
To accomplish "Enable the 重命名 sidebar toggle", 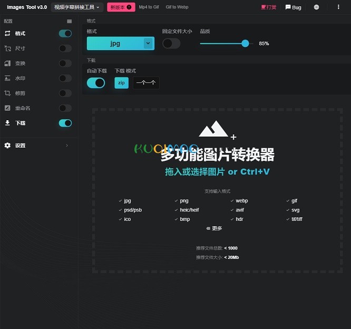I will click(65, 108).
